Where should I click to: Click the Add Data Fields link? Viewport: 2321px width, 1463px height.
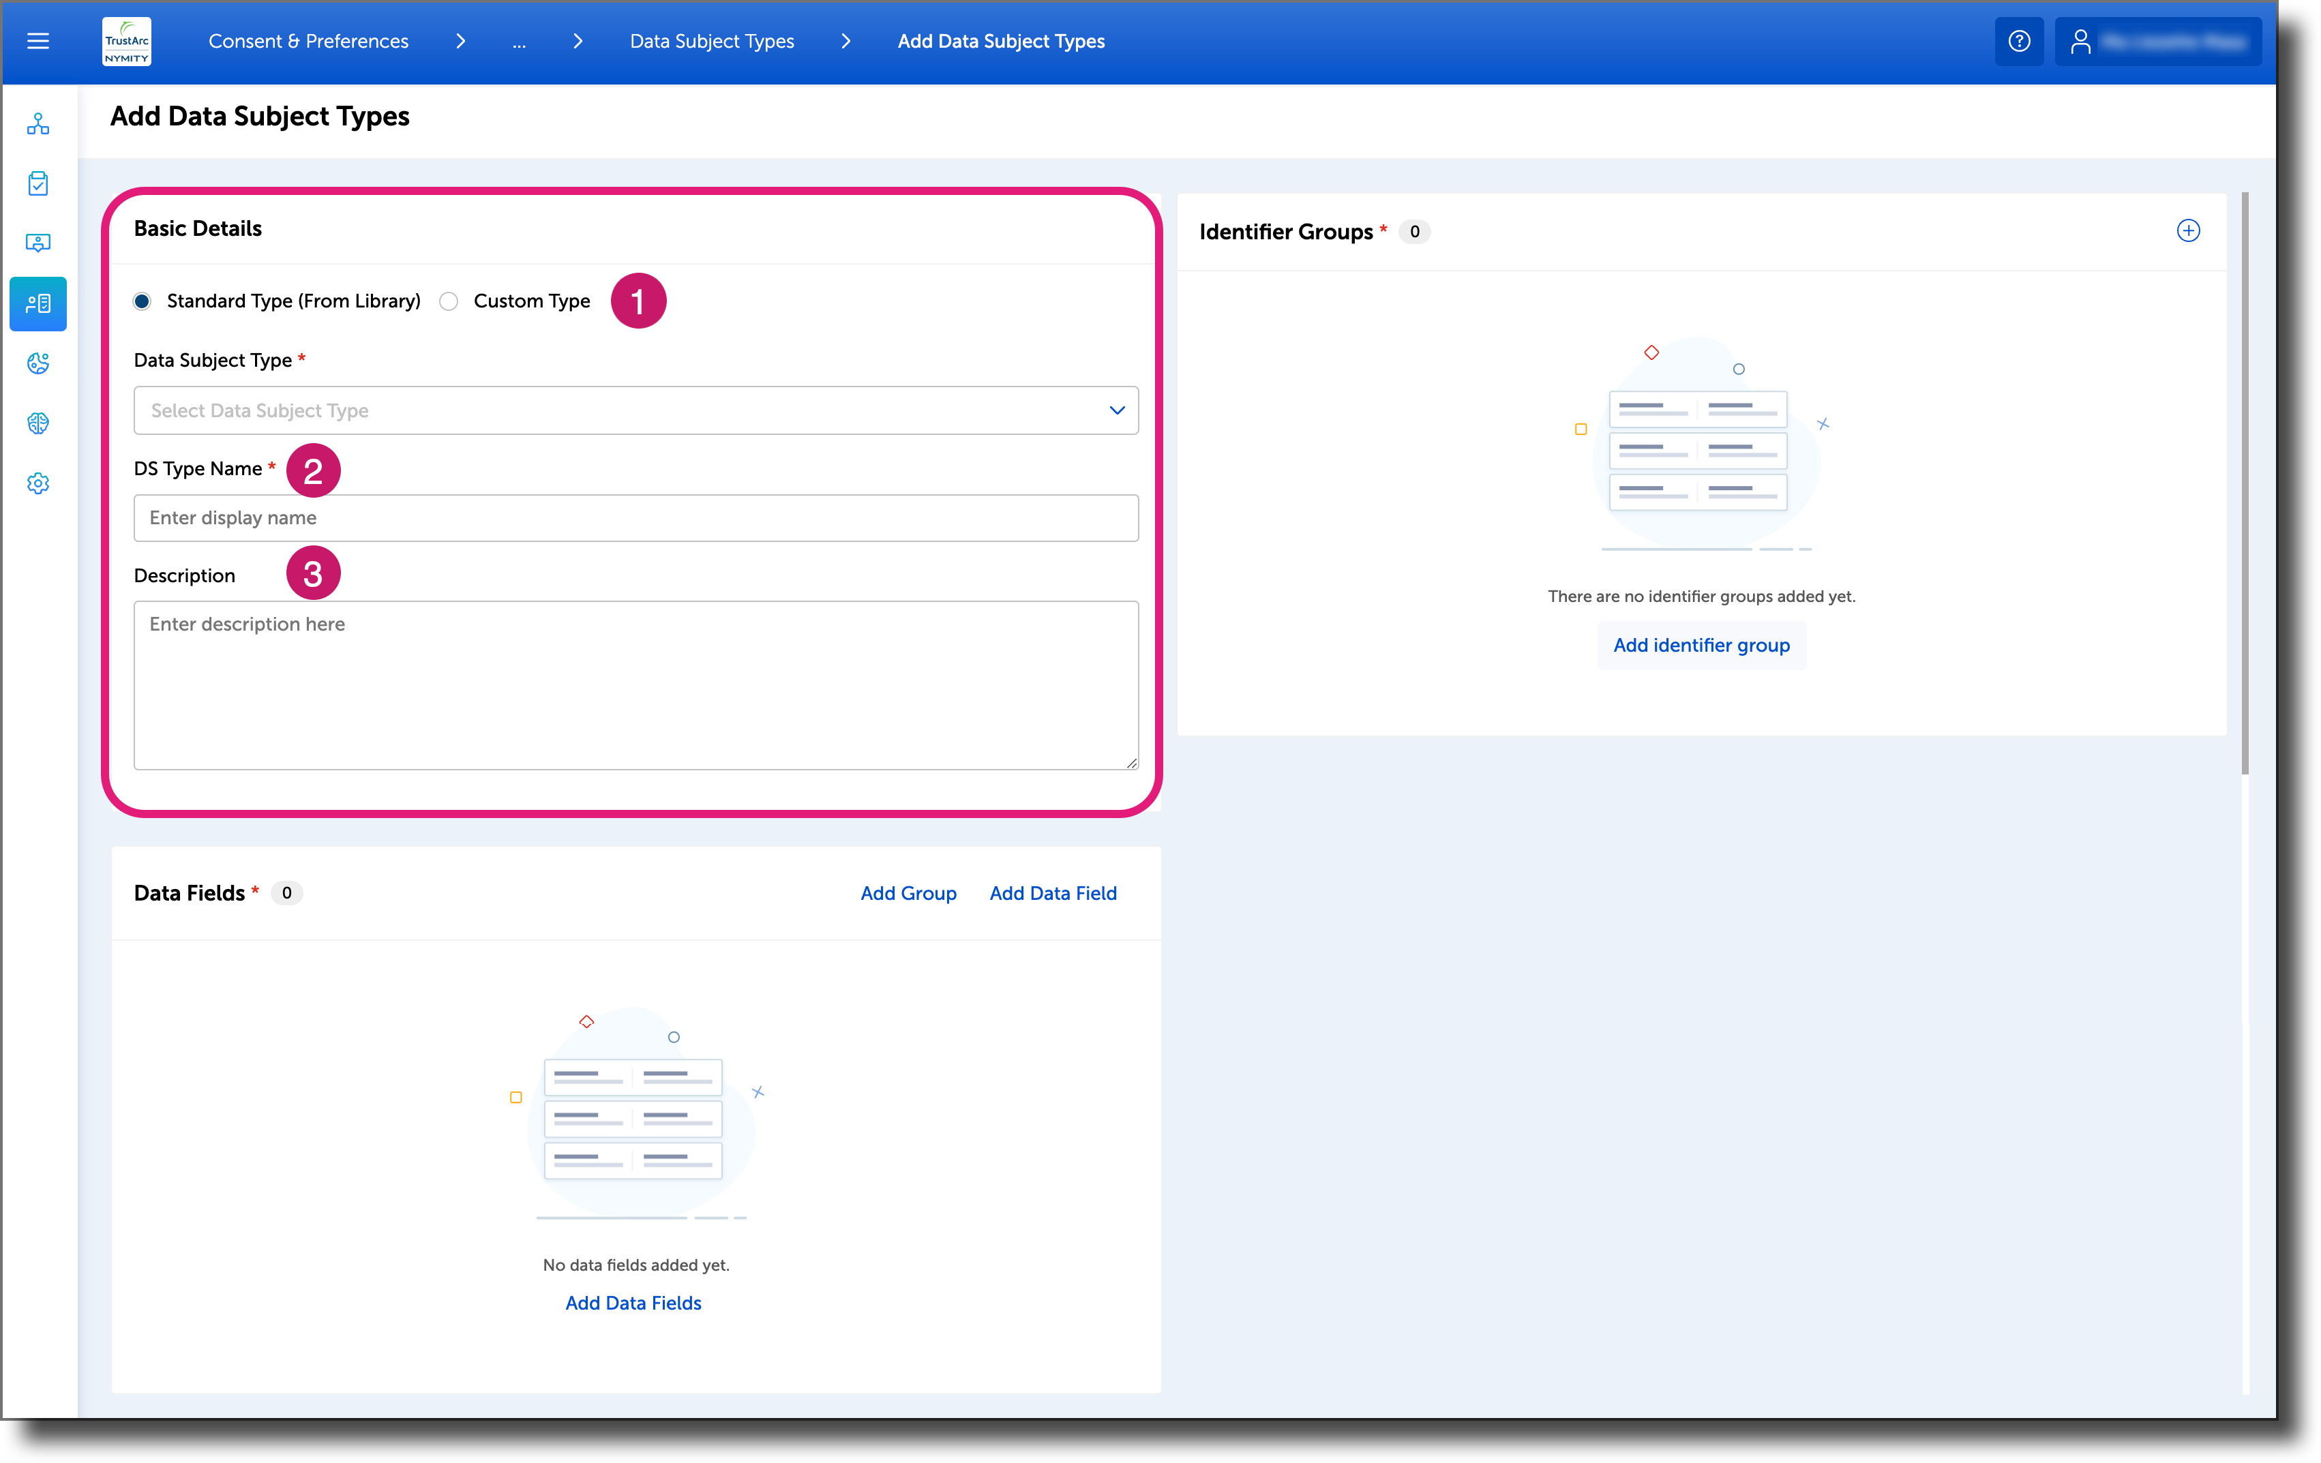click(x=633, y=1302)
